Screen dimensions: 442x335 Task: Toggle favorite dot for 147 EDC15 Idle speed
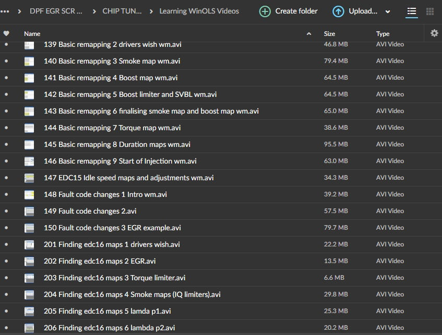click(x=6, y=178)
